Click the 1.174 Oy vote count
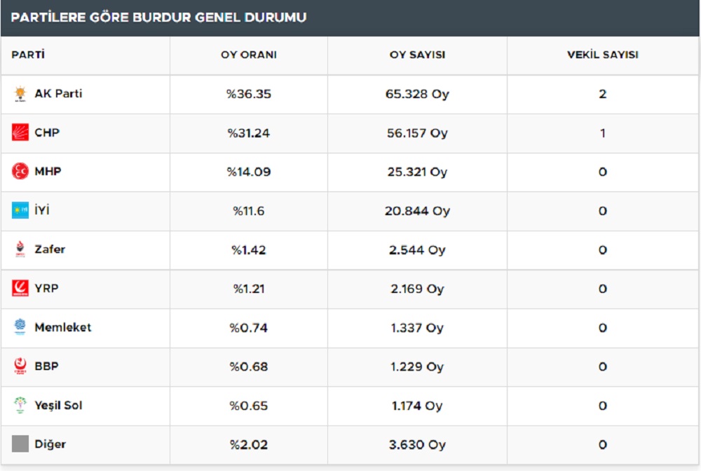This screenshot has height=471, width=701. 417,406
